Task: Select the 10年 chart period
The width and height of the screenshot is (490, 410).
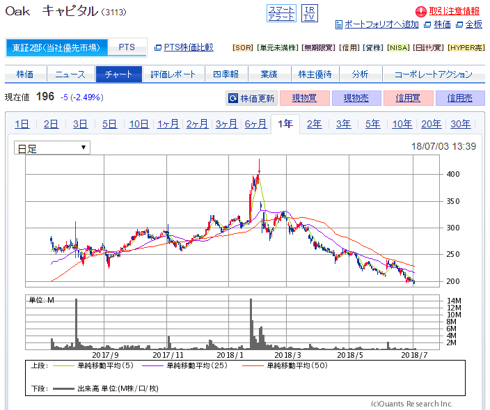Action: coord(402,124)
